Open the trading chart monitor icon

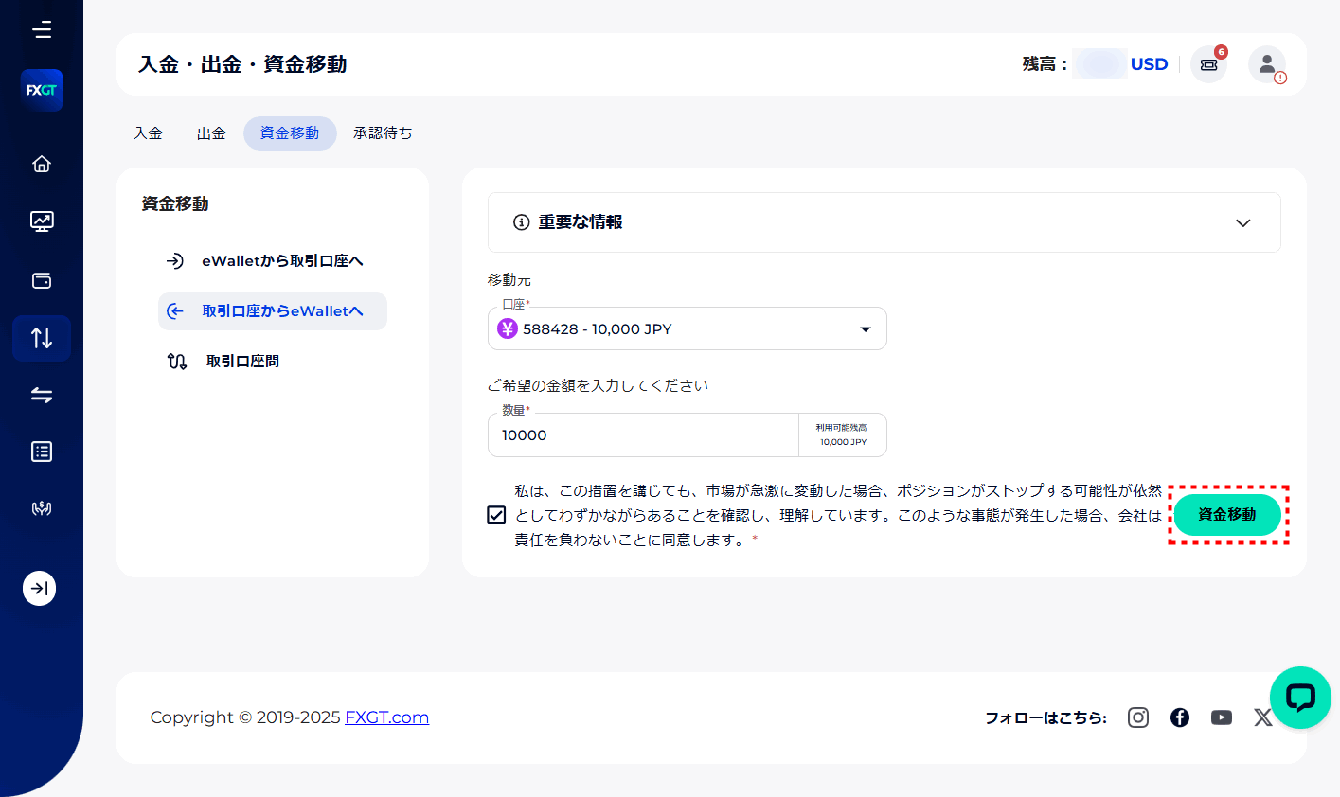point(42,221)
